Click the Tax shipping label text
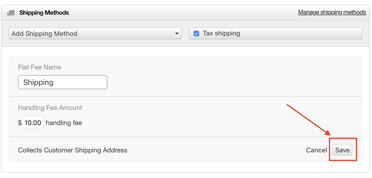The image size is (372, 178). [x=222, y=33]
